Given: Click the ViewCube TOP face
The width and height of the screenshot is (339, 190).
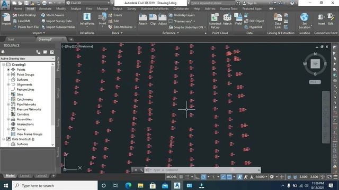Looking at the screenshot, I should point(315,64).
